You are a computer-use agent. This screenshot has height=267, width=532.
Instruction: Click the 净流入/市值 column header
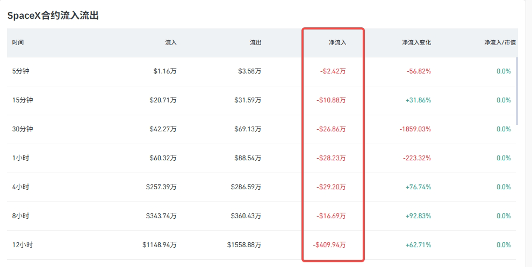coord(500,42)
